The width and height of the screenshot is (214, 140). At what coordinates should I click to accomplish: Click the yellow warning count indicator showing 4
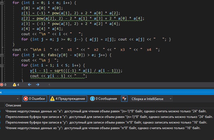pyautogui.click(x=16, y=84)
